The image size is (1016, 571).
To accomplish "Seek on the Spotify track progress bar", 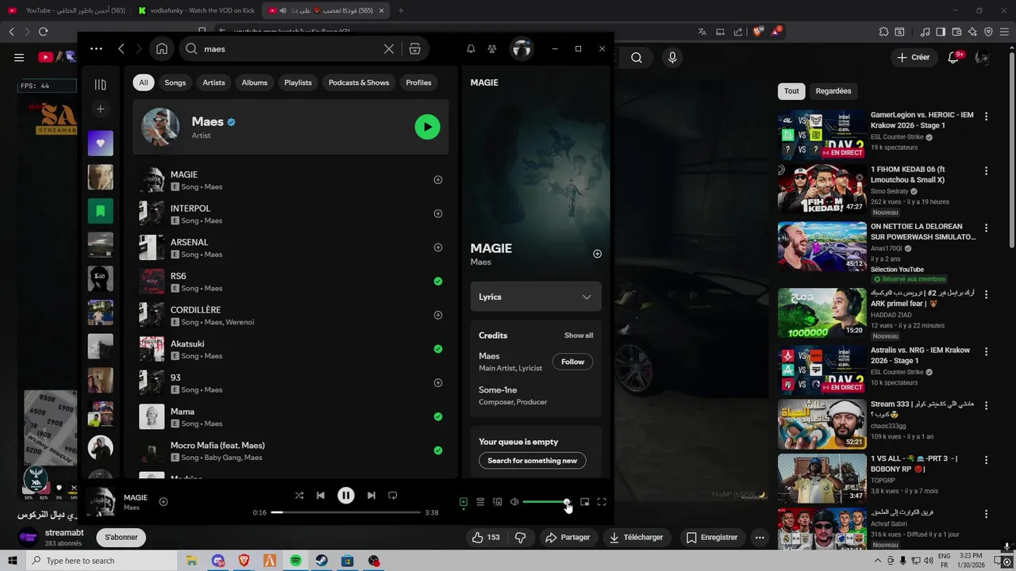I will click(346, 512).
